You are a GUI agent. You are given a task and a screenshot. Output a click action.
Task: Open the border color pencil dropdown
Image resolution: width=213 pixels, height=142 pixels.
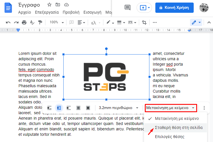click(x=110, y=22)
